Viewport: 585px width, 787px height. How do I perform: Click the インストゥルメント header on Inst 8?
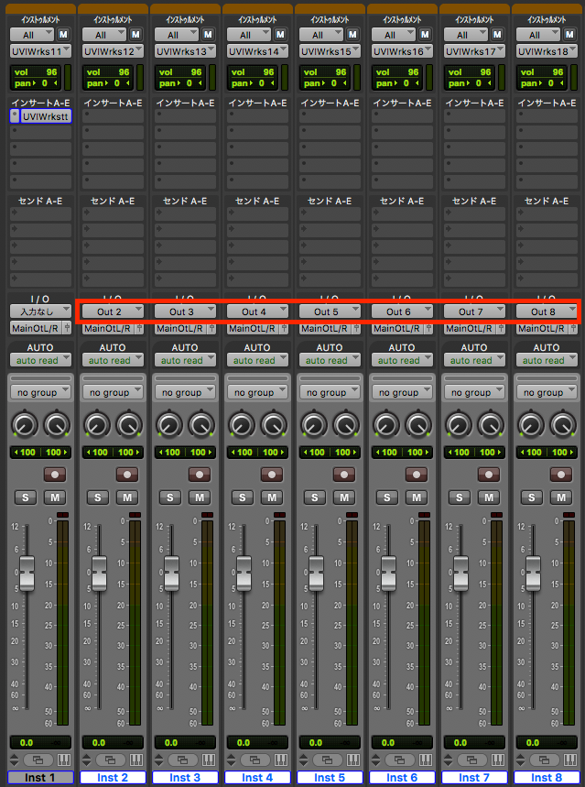tap(547, 19)
